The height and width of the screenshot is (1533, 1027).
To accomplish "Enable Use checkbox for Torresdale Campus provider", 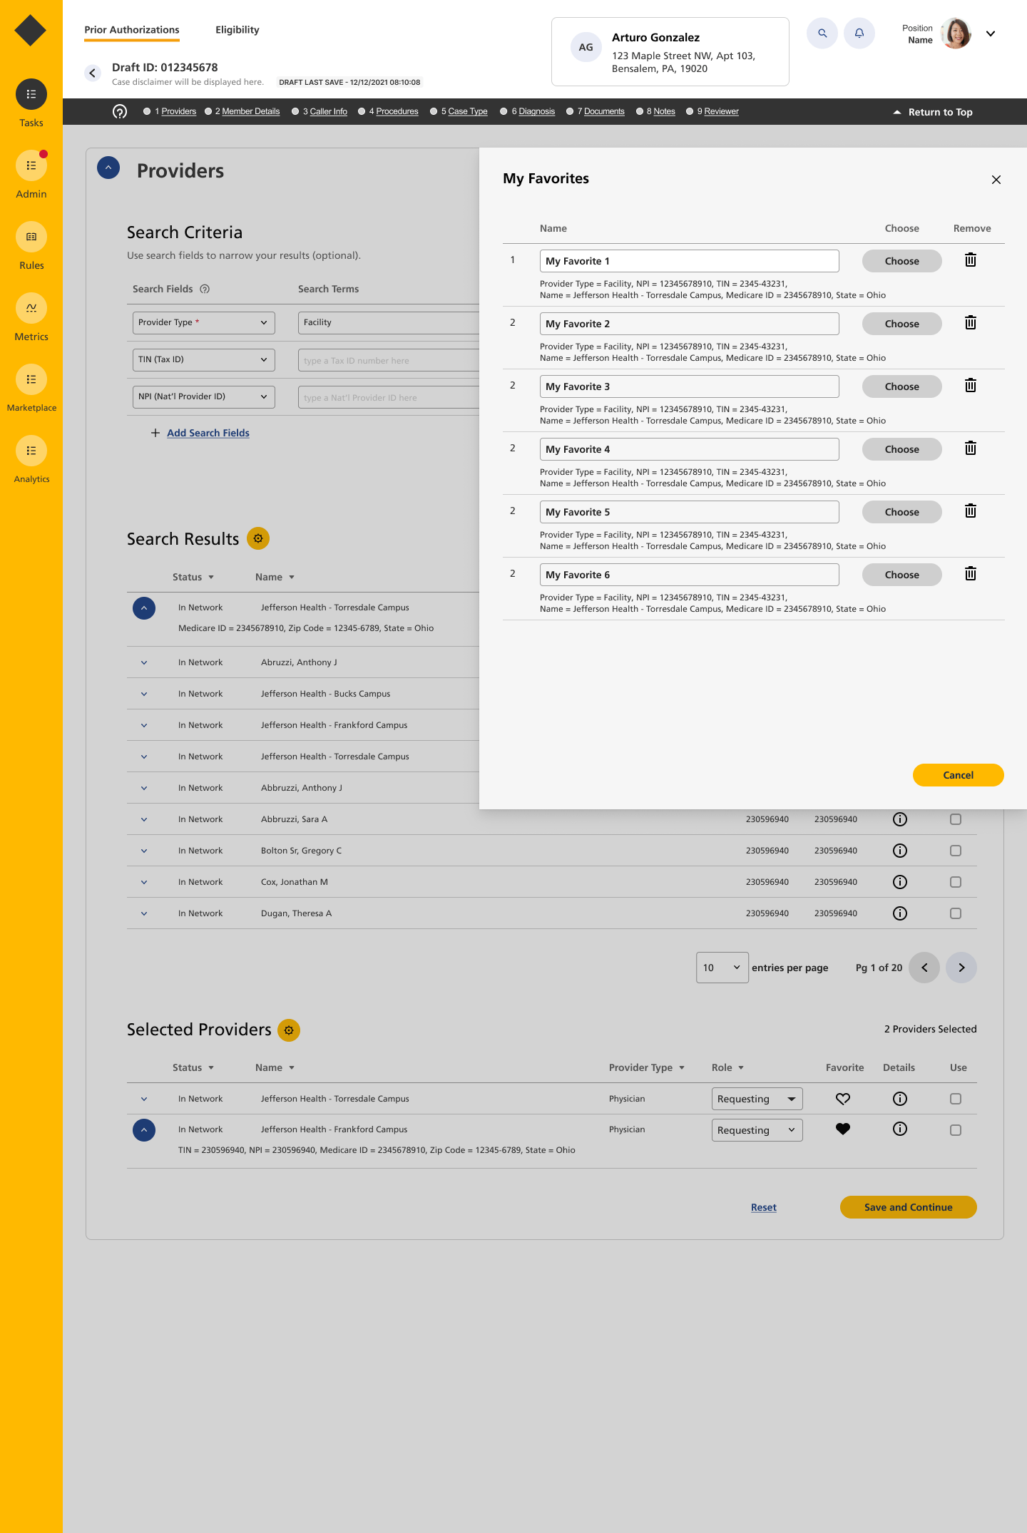I will click(x=956, y=1099).
